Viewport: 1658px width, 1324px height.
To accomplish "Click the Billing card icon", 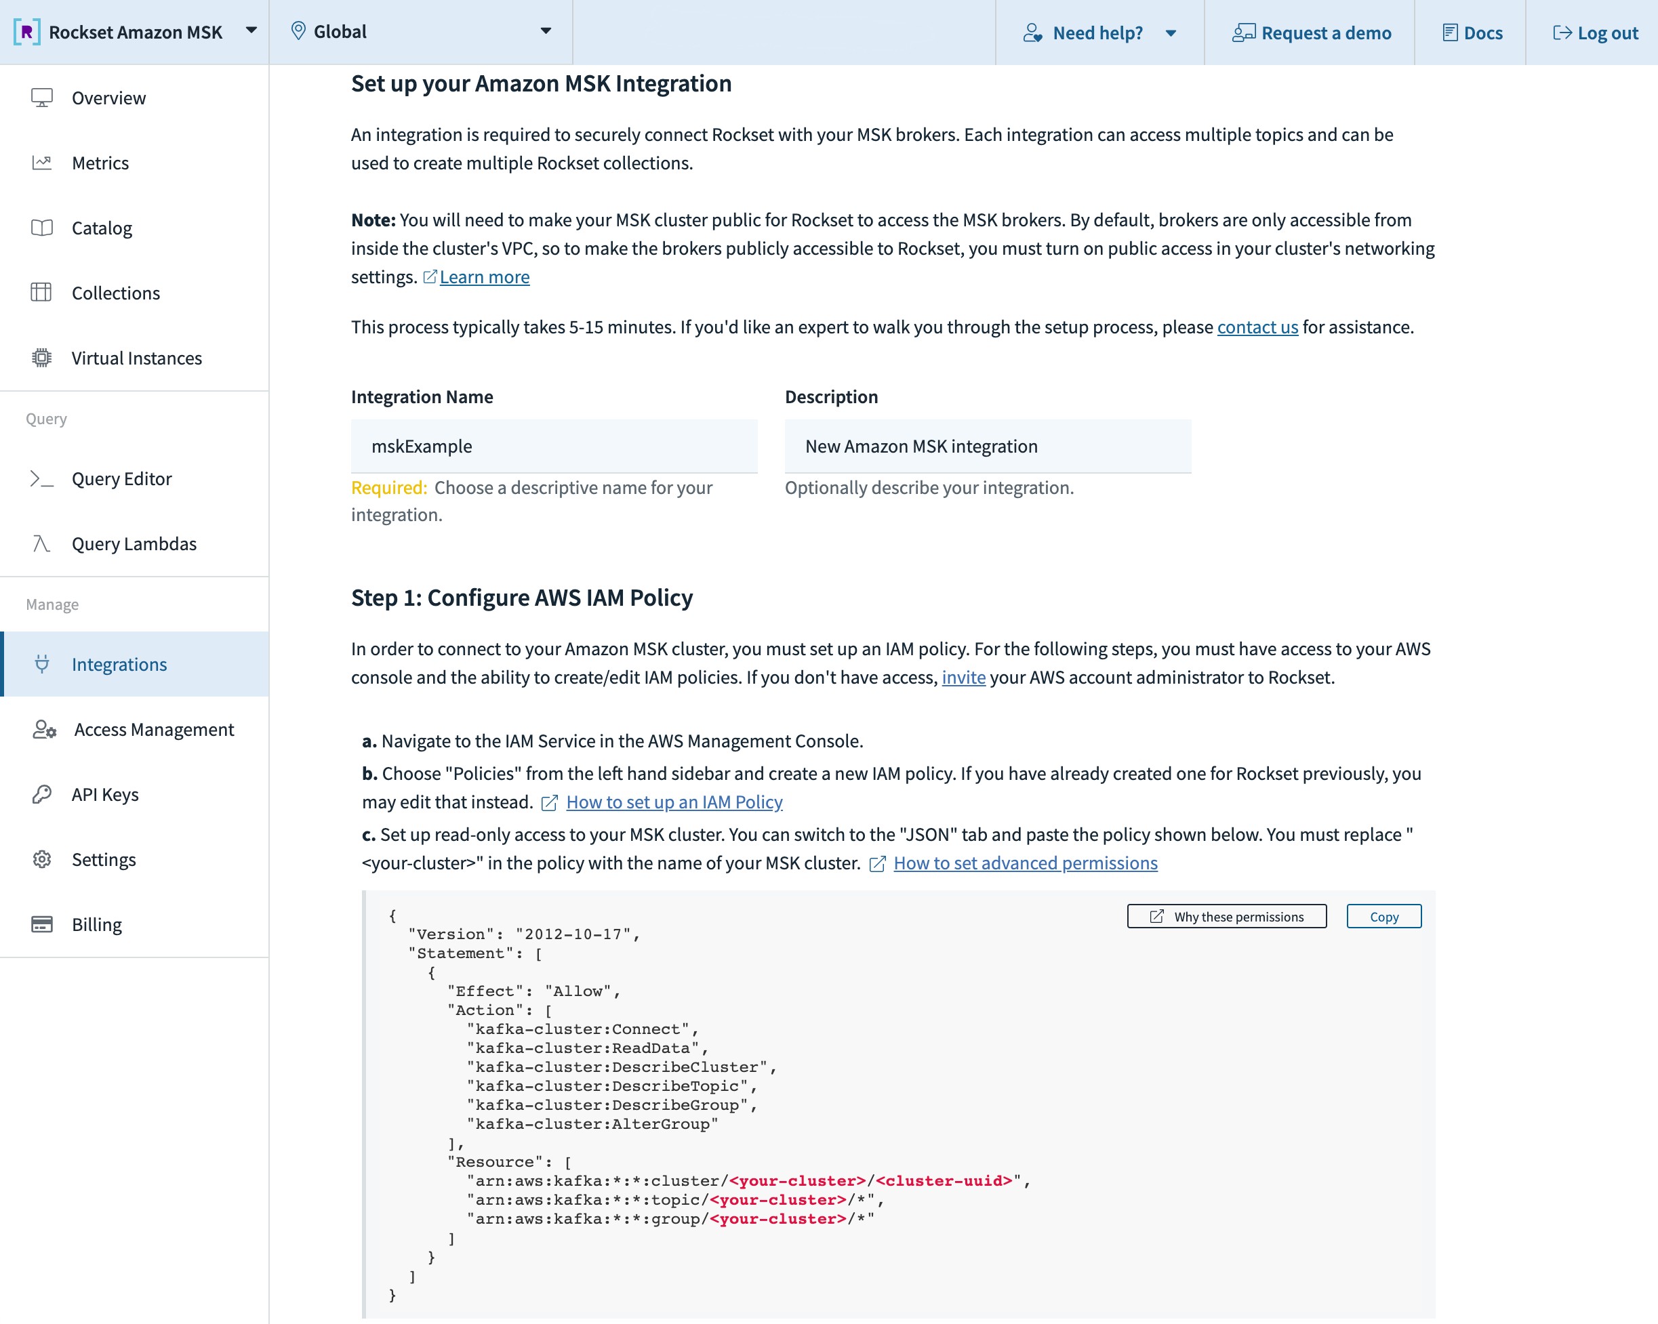I will pos(41,924).
